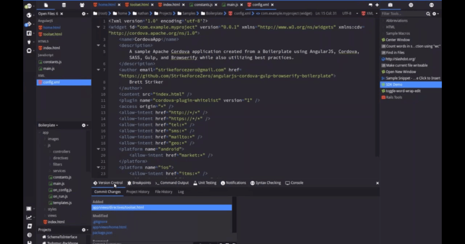Run the Center Window macro
The image size is (465, 244).
pyautogui.click(x=395, y=40)
